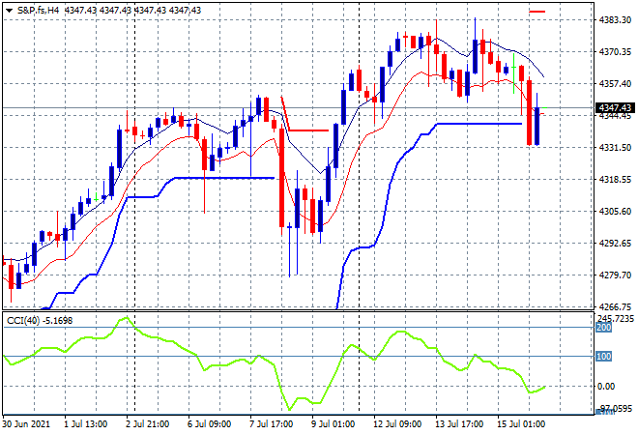Viewport: 638px width, 435px height.
Task: Click the last blue candlestick on the chart
Action: (537, 126)
